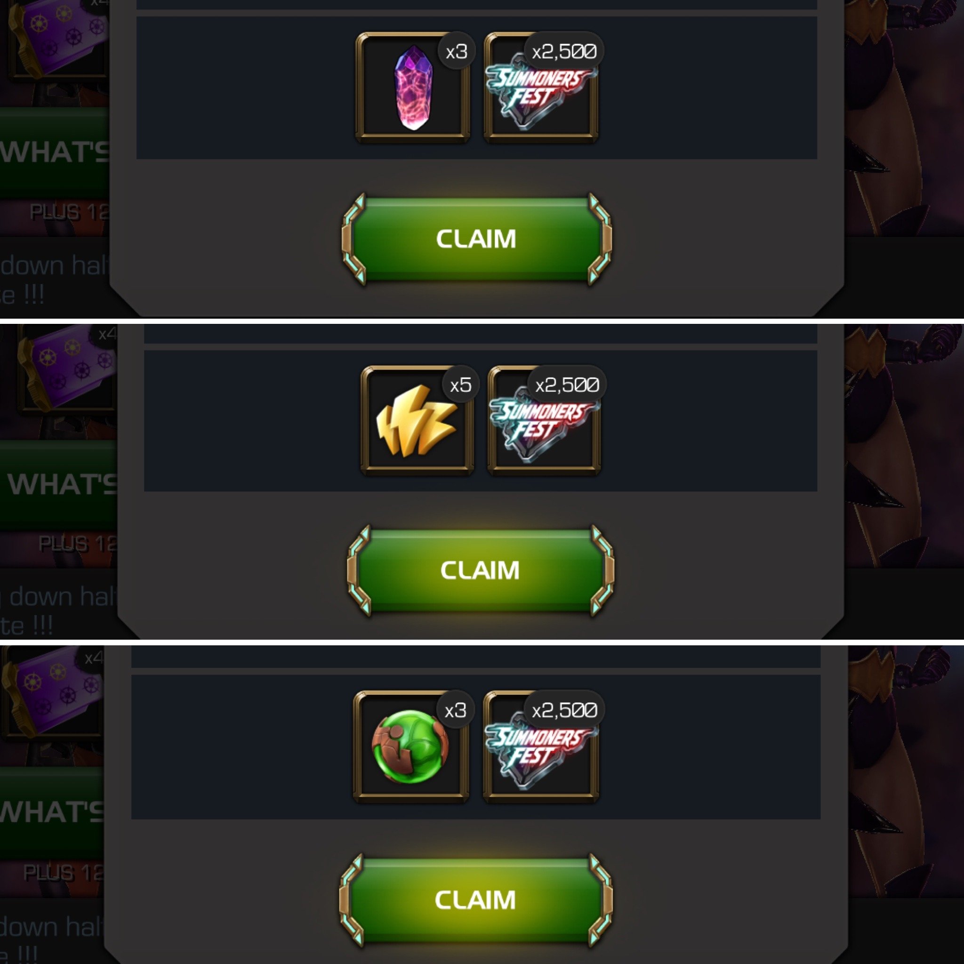Open WHAT'S green button in middle background
This screenshot has width=964, height=964.
(x=58, y=484)
